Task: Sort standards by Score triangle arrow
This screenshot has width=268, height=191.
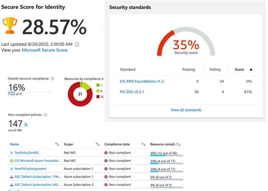Action: pyautogui.click(x=251, y=70)
